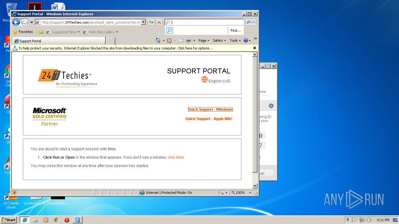Screen dimensions: 399x224
Task: Click the 4:11 PM system clock
Action: [x=383, y=220]
